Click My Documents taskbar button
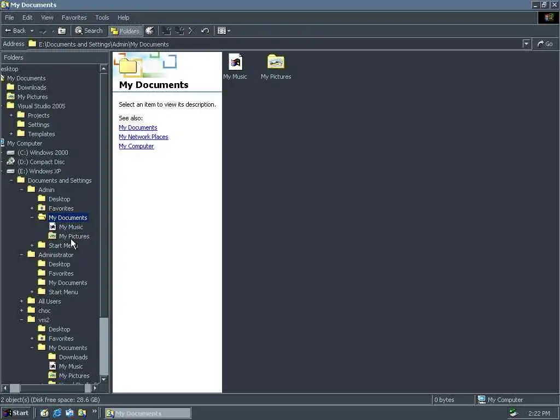 148,413
